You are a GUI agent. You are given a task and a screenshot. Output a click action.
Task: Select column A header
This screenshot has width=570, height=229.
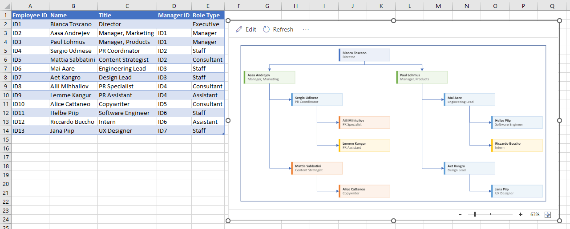click(30, 6)
